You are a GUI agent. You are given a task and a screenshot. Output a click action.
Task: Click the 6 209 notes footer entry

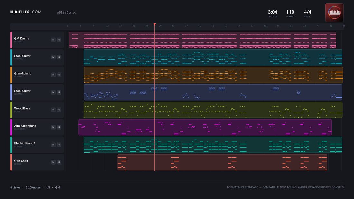(33, 187)
